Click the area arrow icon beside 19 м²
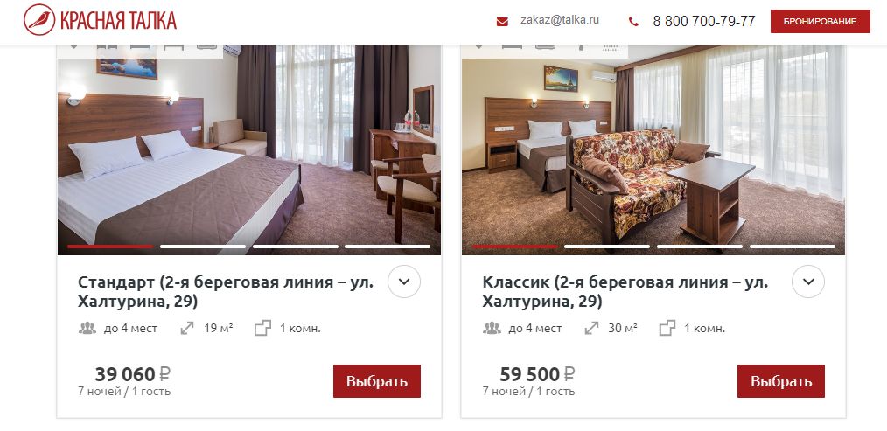 pos(187,328)
